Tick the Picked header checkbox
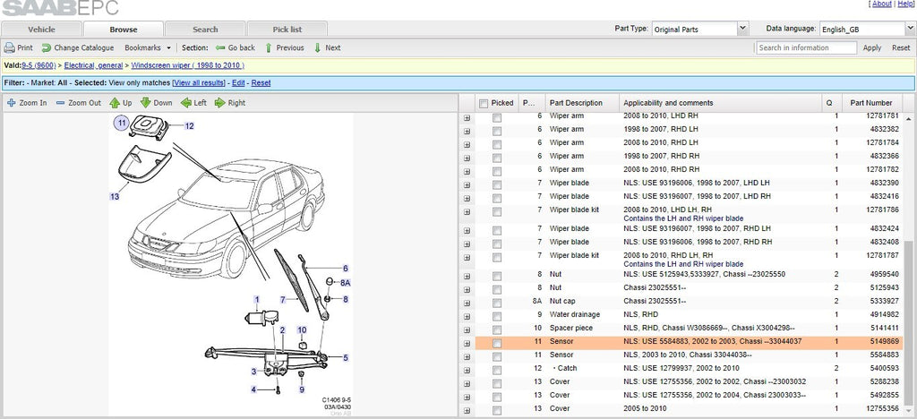The height and width of the screenshot is (419, 917). [x=483, y=104]
